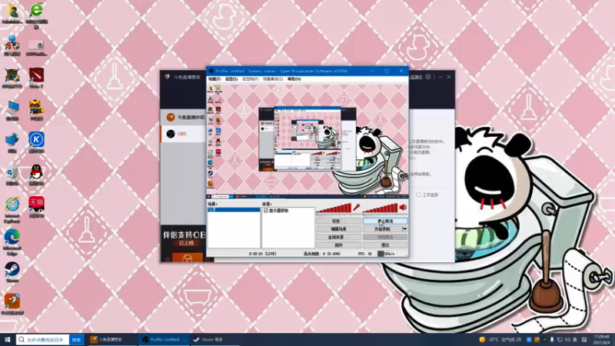Click the OBS microphone mute icon
This screenshot has width=615, height=346.
coord(356,207)
